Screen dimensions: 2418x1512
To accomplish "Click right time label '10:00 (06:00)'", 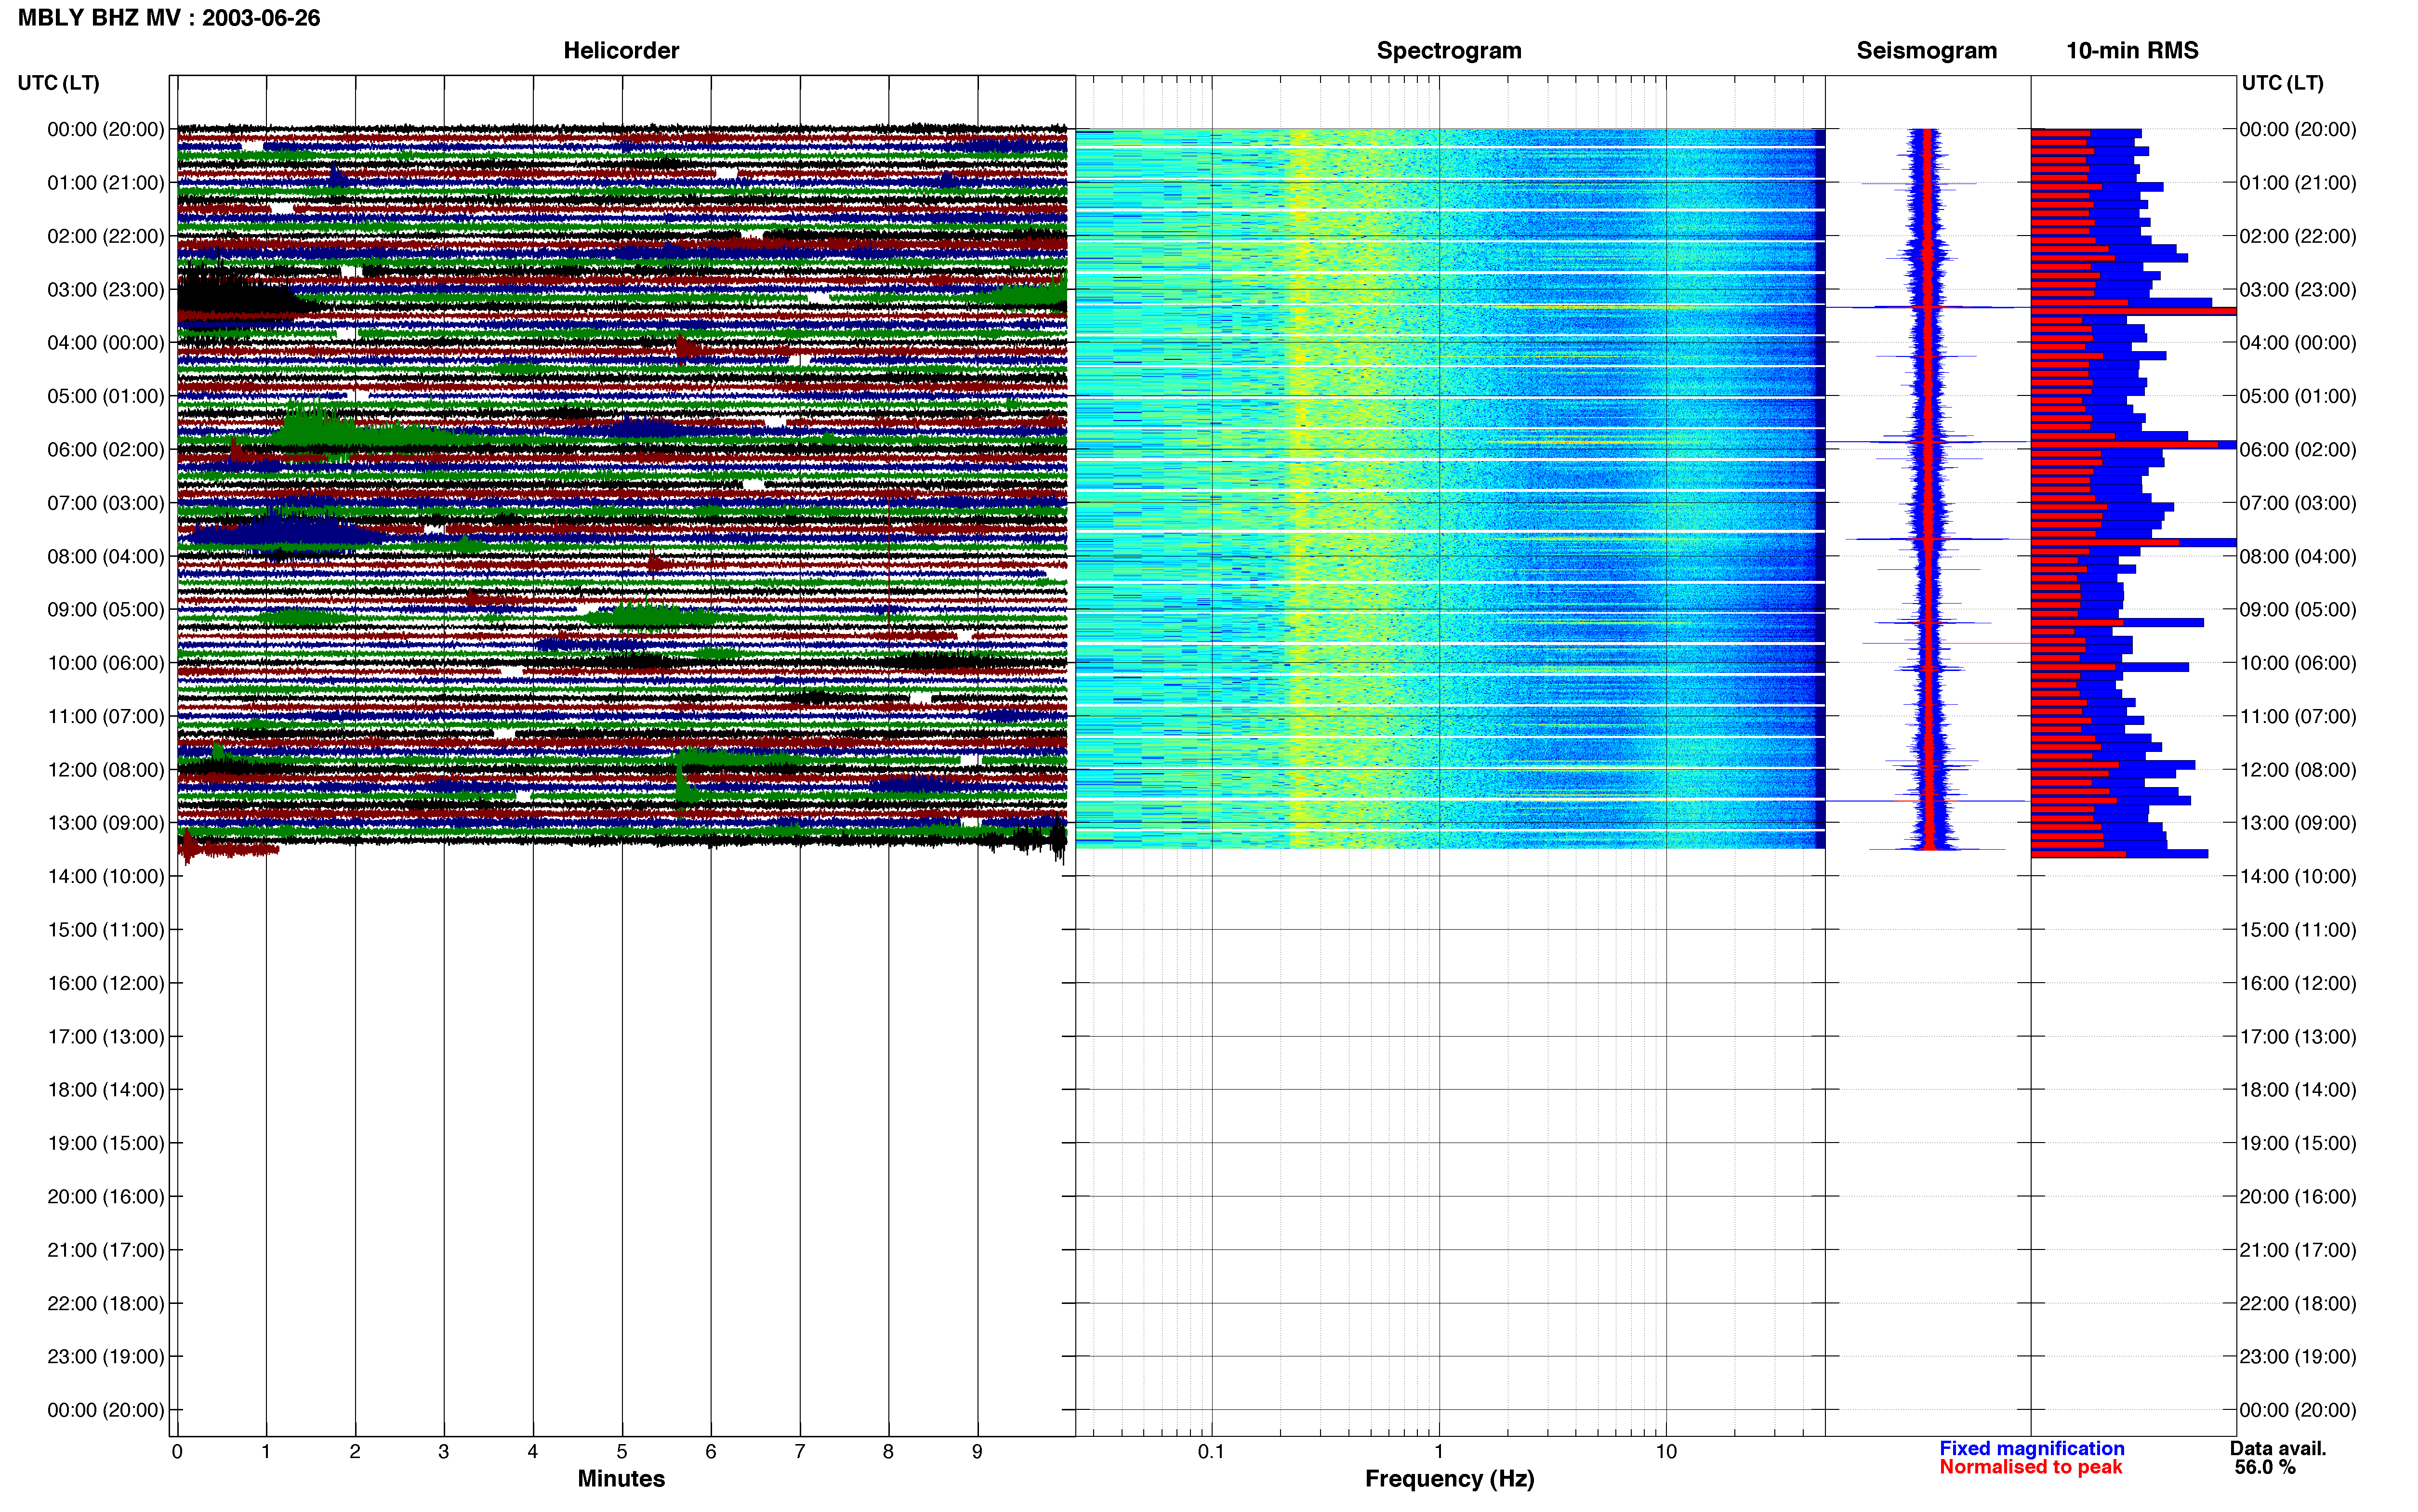I will tap(2298, 663).
